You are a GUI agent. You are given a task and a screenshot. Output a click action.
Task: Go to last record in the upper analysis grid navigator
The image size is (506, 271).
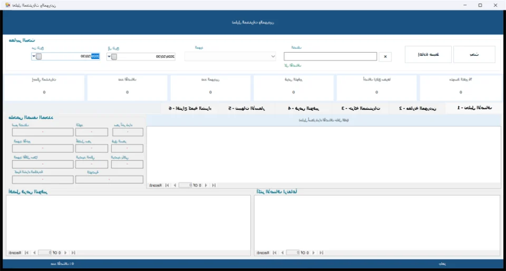tap(213, 185)
